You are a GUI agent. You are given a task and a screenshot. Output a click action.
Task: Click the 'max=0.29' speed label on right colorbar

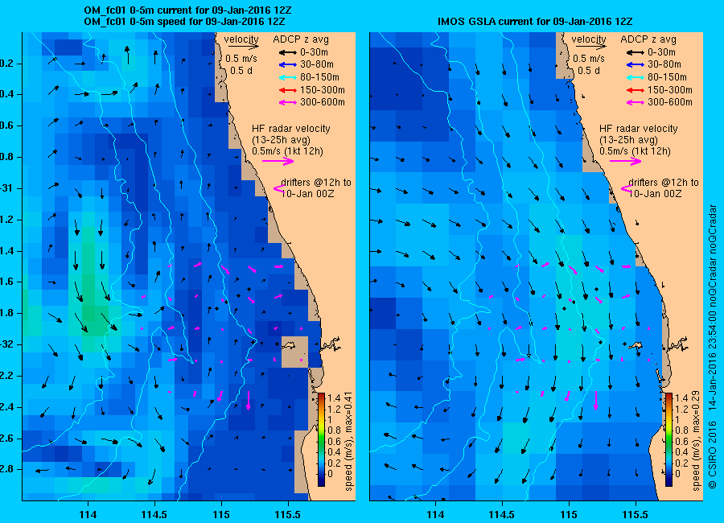tap(697, 410)
